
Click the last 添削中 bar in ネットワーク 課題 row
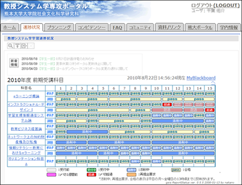tap(183, 142)
